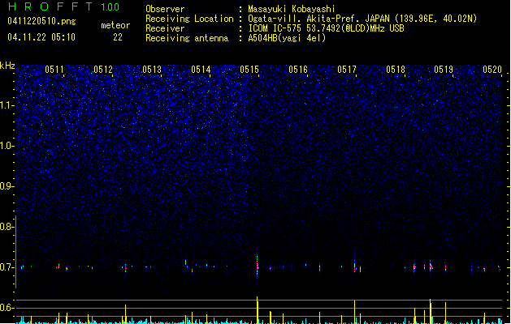Click the 0512 time marker
Viewport: 511px width, 324px height.
coord(103,70)
